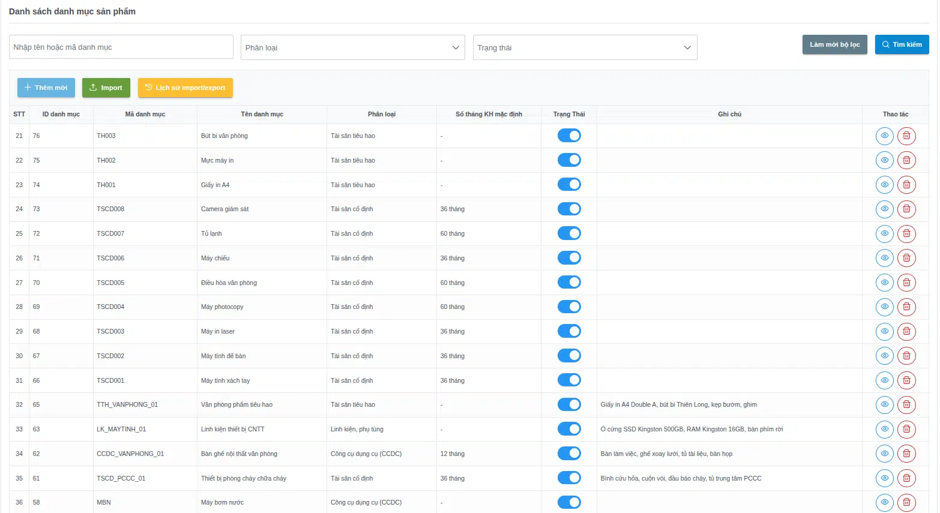940x513 pixels.
Task: View details of Camera giám sát row
Action: tap(884, 209)
